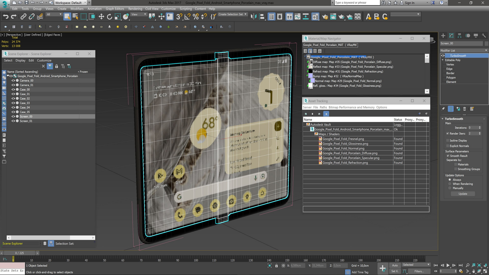The width and height of the screenshot is (489, 275).
Task: Select the Manually update option
Action: 450,188
